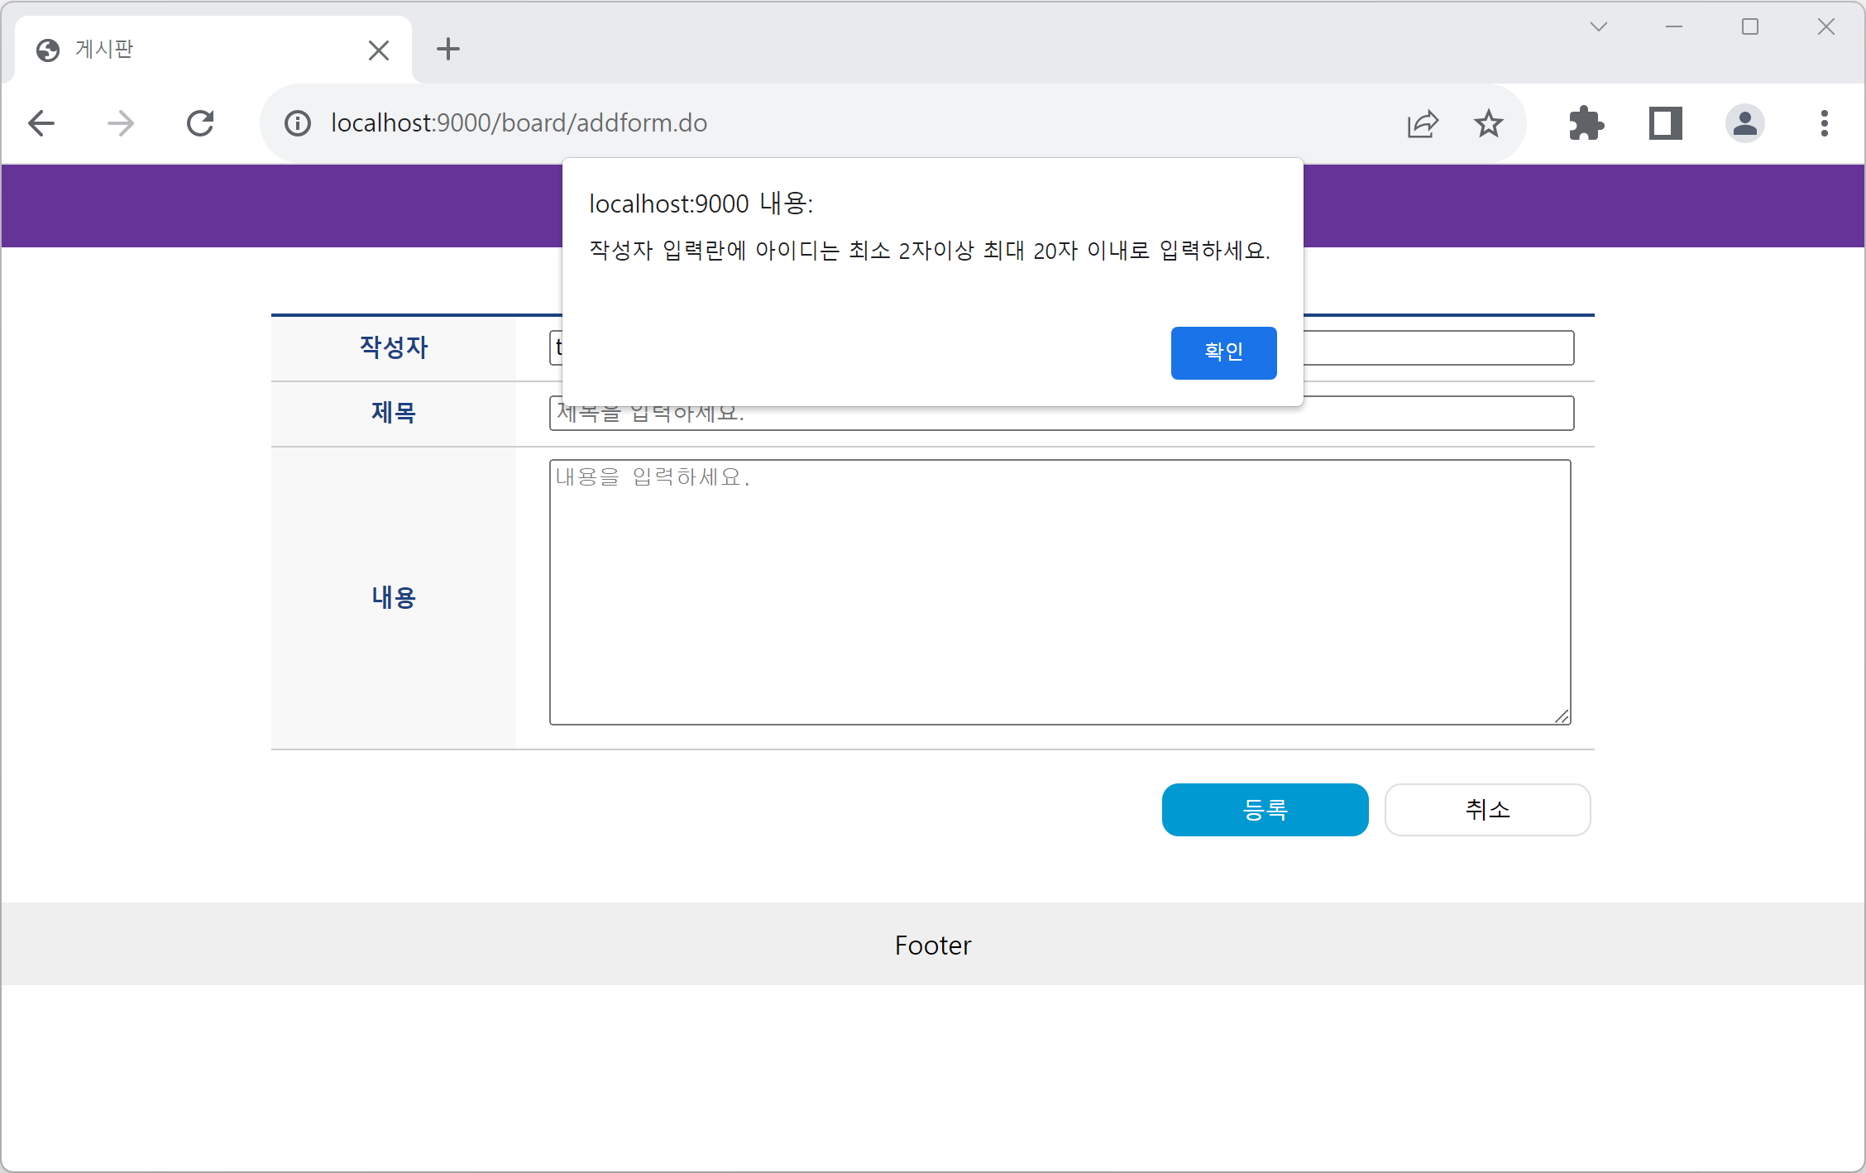1866x1173 pixels.
Task: Click 확인 in the alert dialog
Action: (1223, 352)
